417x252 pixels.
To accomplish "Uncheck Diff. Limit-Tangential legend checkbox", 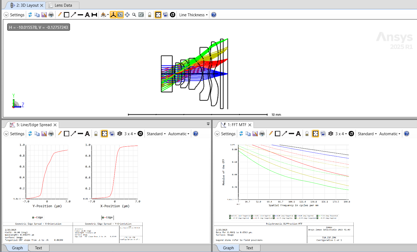I will coord(230,216).
